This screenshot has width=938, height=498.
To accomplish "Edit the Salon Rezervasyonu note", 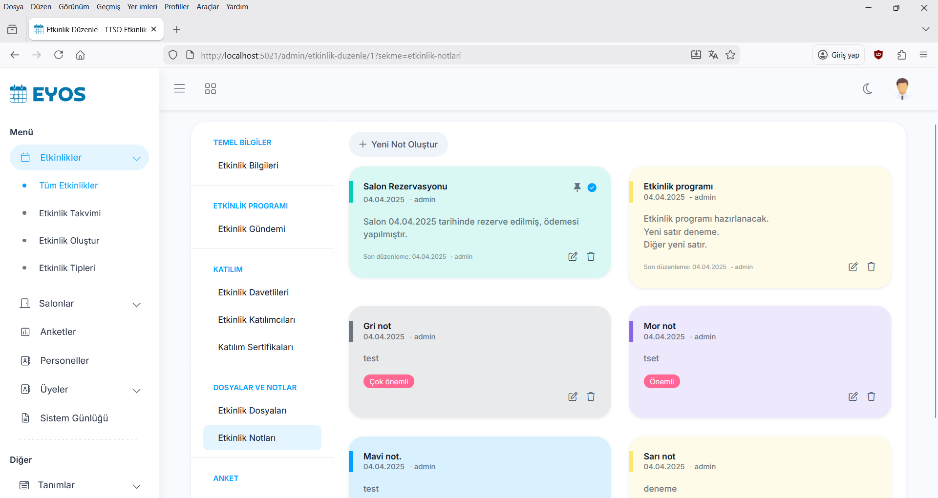I will [573, 257].
